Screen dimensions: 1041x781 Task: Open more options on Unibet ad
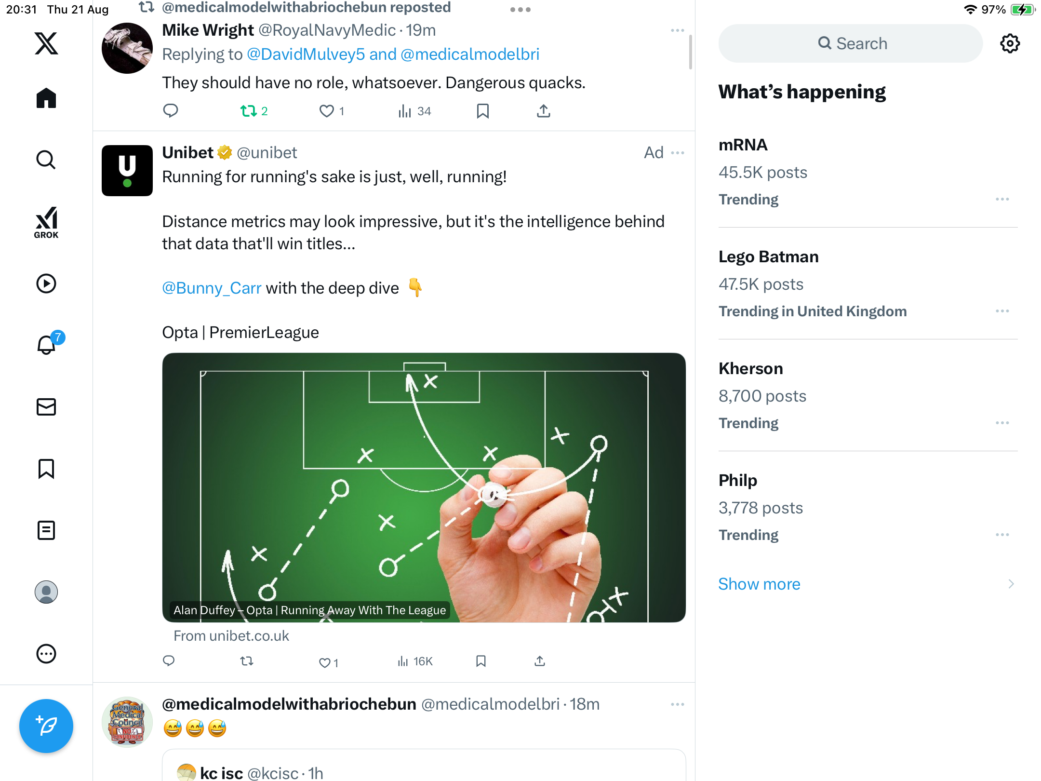point(677,153)
